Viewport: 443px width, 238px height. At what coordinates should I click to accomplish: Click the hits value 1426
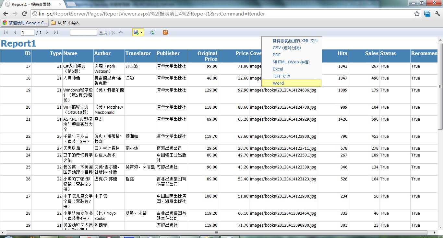(342, 119)
